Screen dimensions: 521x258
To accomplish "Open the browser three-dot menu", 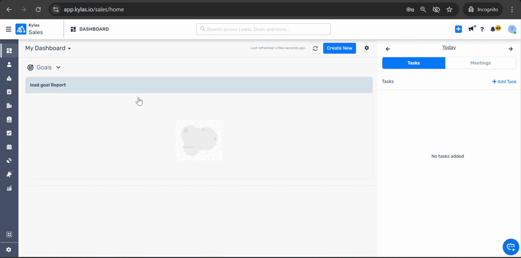I will [x=512, y=9].
